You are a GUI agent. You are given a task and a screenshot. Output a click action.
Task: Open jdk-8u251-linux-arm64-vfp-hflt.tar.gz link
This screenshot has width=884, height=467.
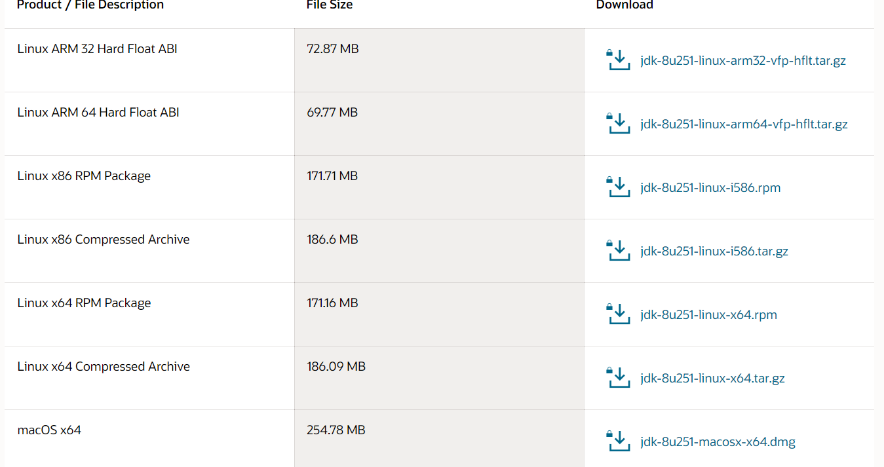coord(744,124)
